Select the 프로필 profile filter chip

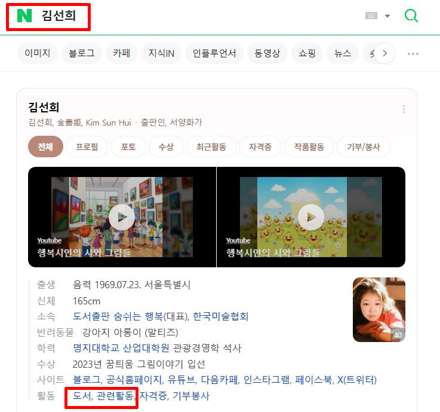(87, 147)
